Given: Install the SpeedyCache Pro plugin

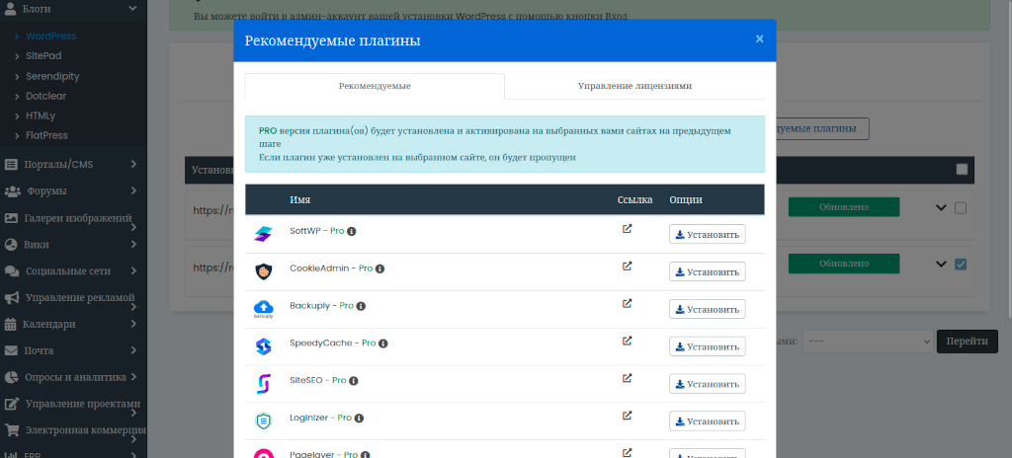Looking at the screenshot, I should point(708,346).
